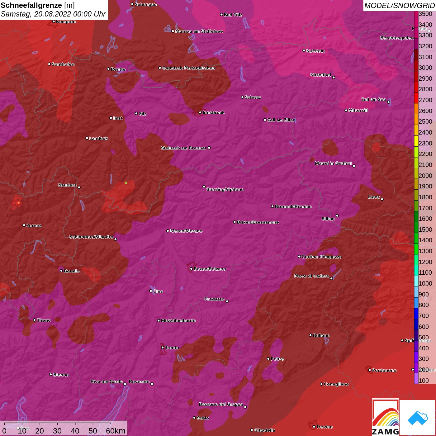Click the Brixen/Bressanone label
Image resolution: width=436 pixels, height=436 pixels.
(258, 222)
